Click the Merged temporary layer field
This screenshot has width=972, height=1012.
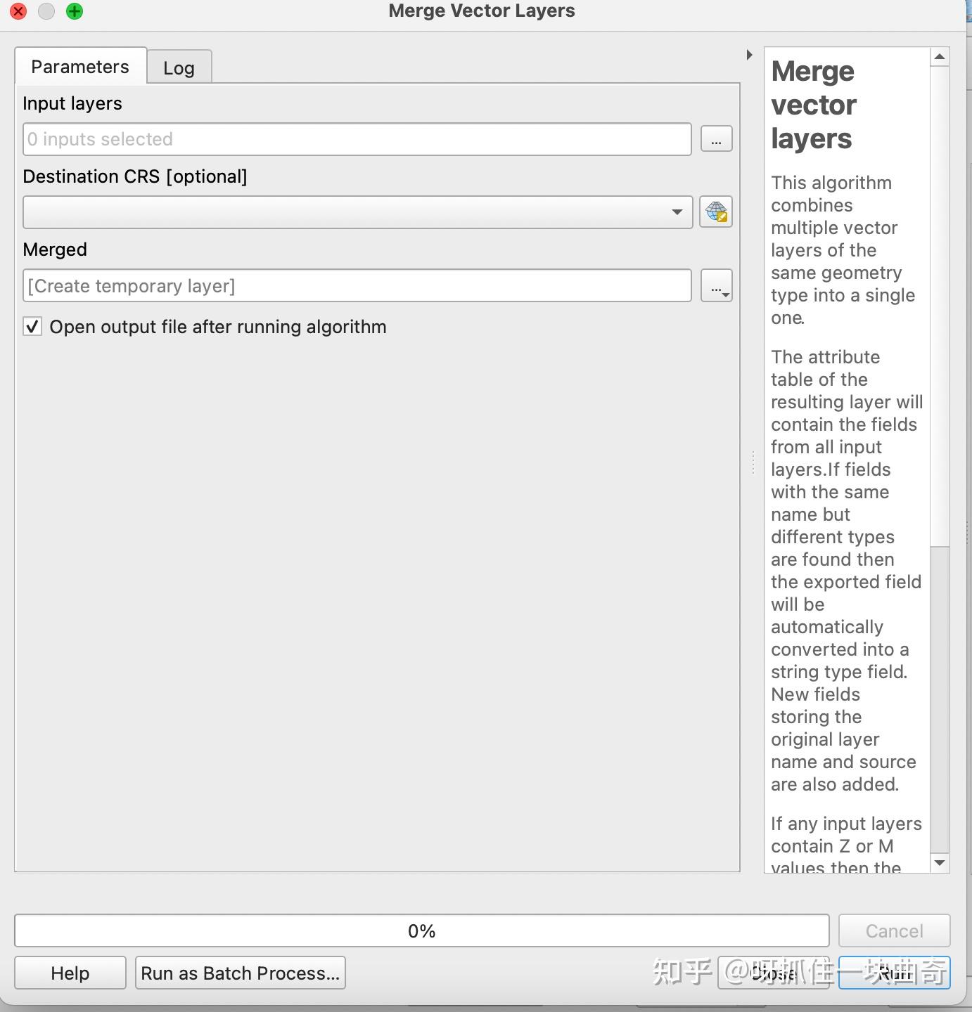coord(352,285)
